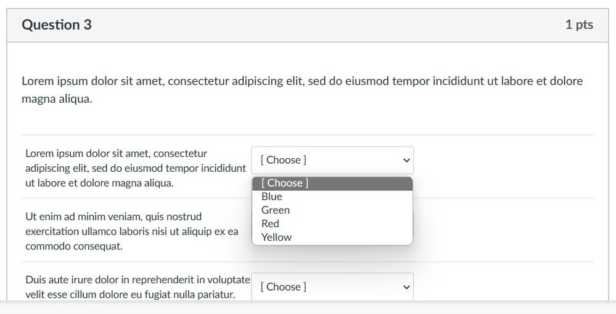
Task: Select the Yellow option from the list
Action: coord(276,237)
